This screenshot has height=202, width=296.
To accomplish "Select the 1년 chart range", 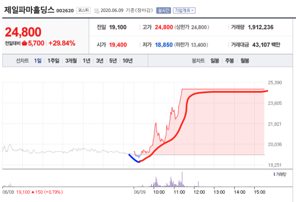I will click(87, 61).
